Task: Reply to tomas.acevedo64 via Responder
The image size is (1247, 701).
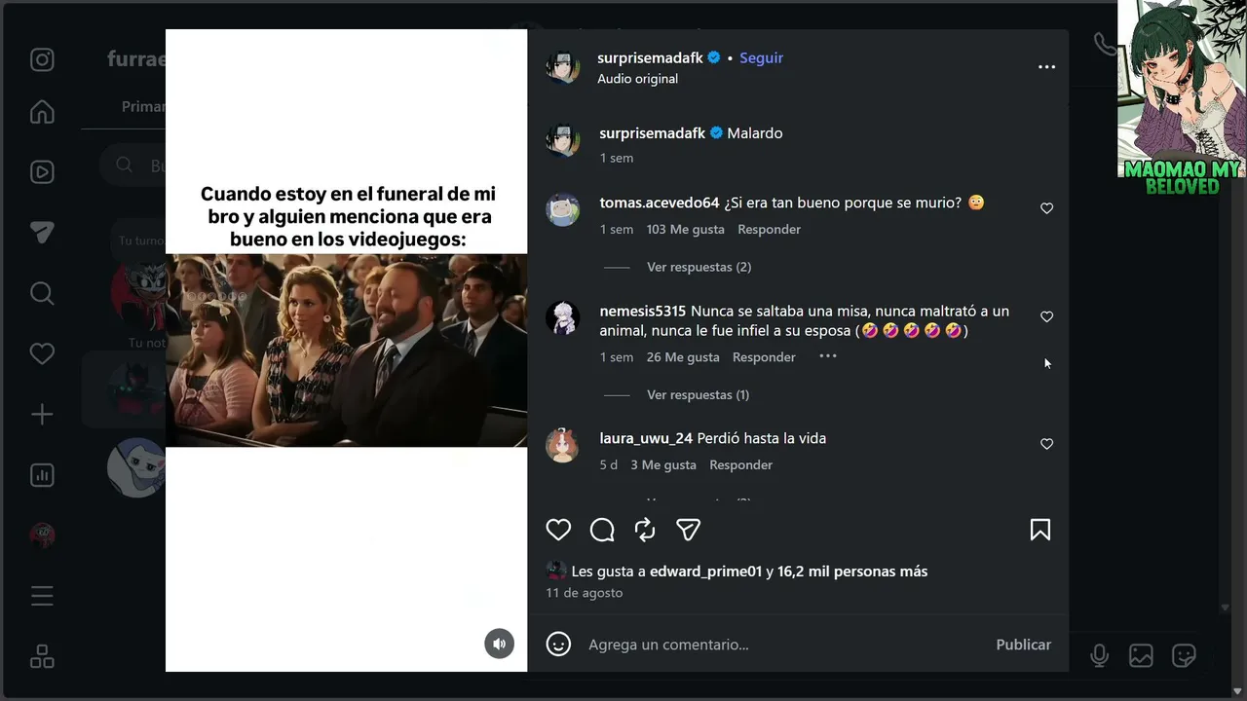Action: [769, 230]
